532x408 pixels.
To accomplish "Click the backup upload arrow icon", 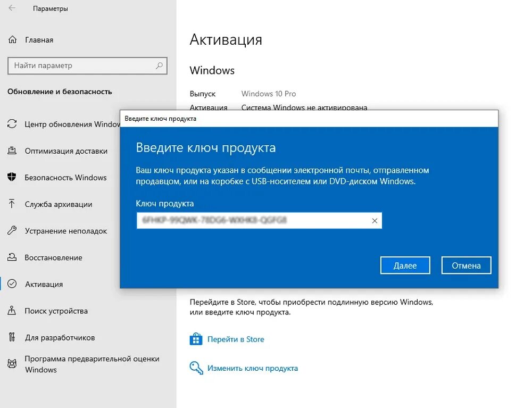I will point(12,204).
